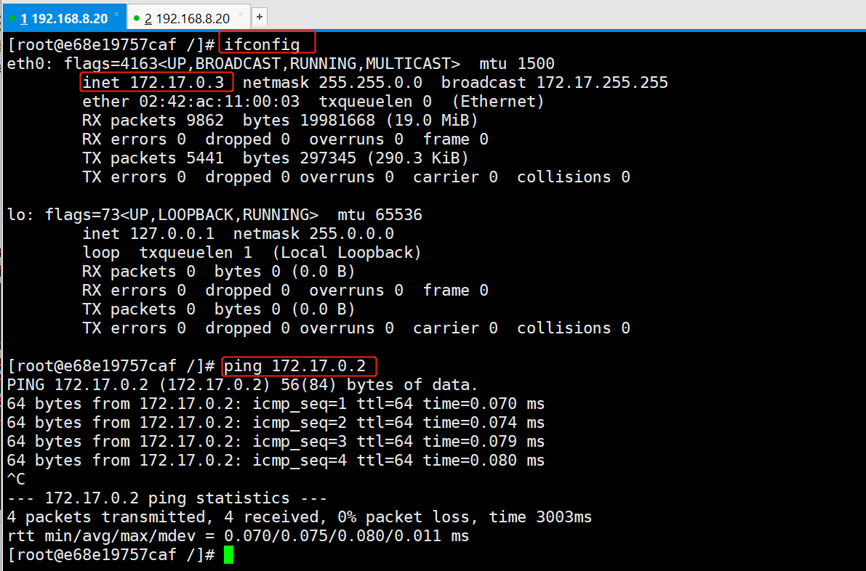
Task: Click the PING 172.17.0.2 56(84) bytes header line
Action: click(242, 384)
